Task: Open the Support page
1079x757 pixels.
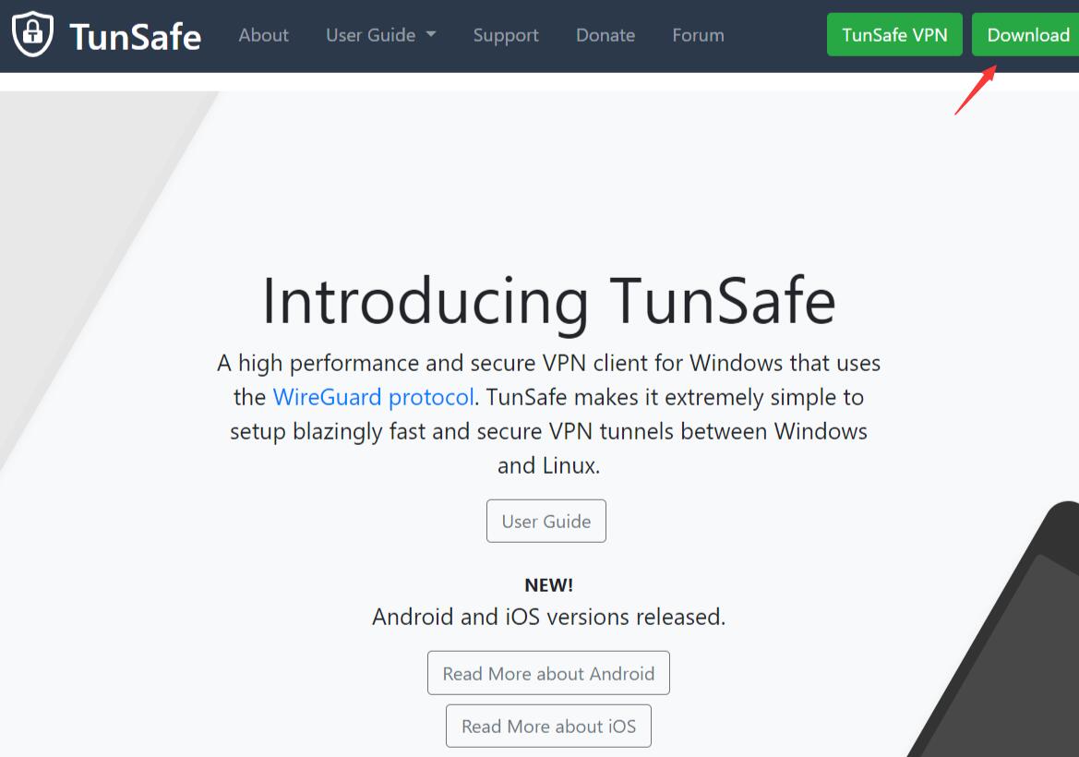Action: (x=506, y=36)
